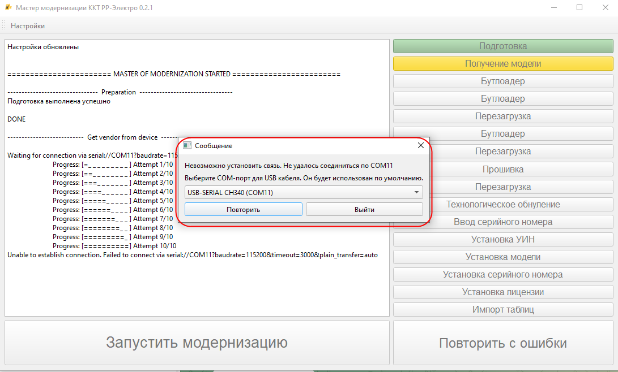Choose Установка серийного номера step
The width and height of the screenshot is (618, 372).
[502, 274]
